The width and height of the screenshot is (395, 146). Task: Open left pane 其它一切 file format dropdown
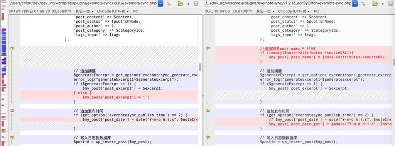click(x=84, y=11)
